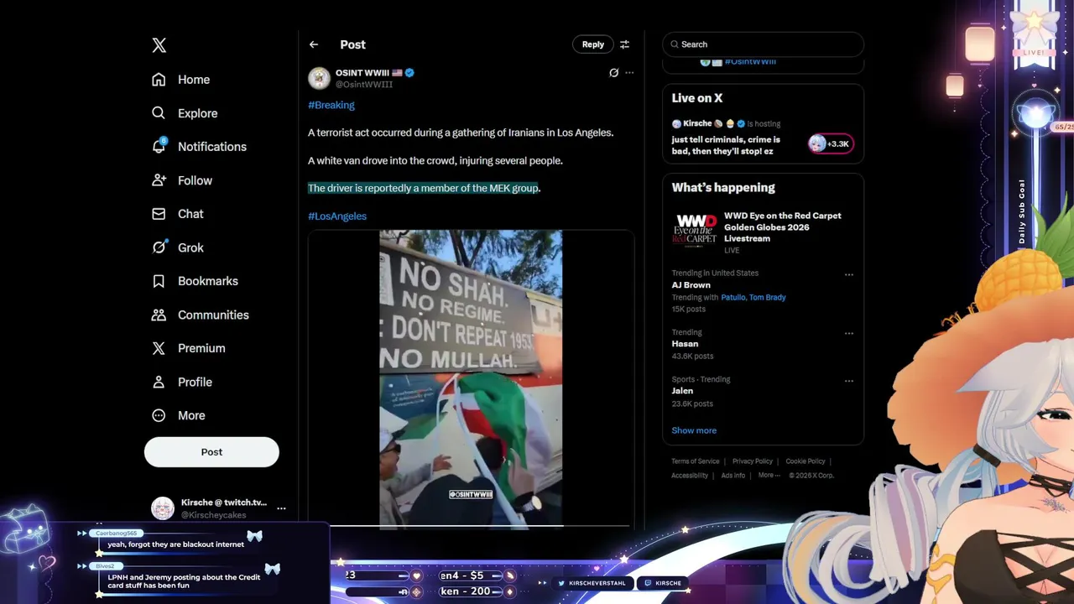Screen dimensions: 1074x604
Task: Open the #LosAngeles hashtag
Action: [x=337, y=216]
